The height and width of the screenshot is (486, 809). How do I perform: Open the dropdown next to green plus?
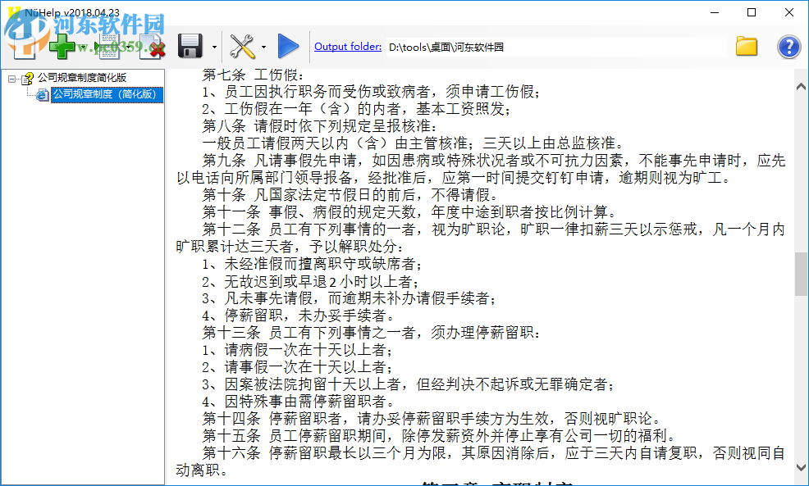click(x=84, y=47)
